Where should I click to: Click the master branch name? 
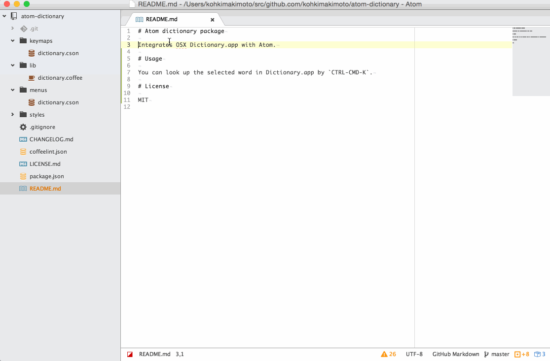click(500, 354)
